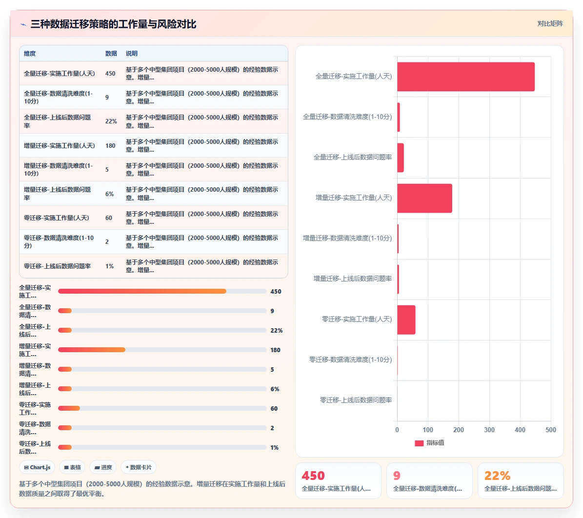
Task: Select table row 零迁移-实施工作量(人天)
Action: point(154,218)
